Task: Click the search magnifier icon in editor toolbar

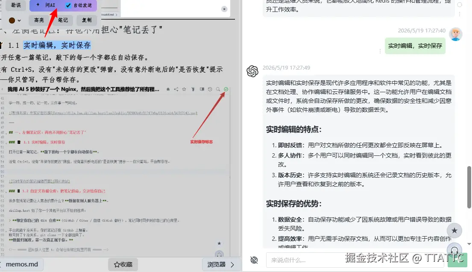Action: tap(218, 89)
